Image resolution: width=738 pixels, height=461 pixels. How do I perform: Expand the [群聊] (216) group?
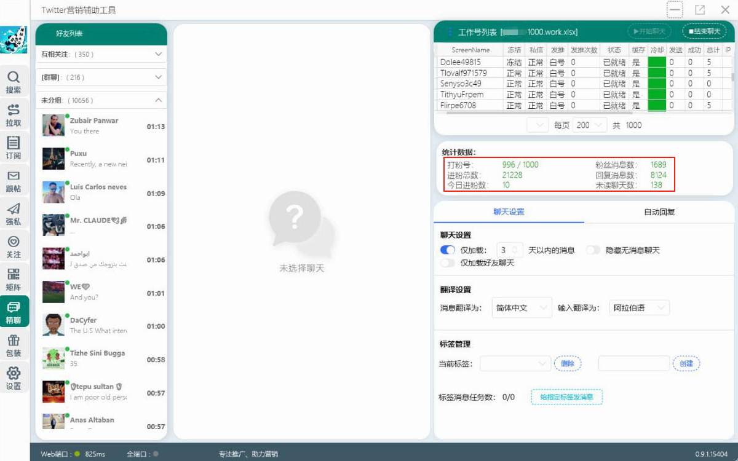[101, 77]
